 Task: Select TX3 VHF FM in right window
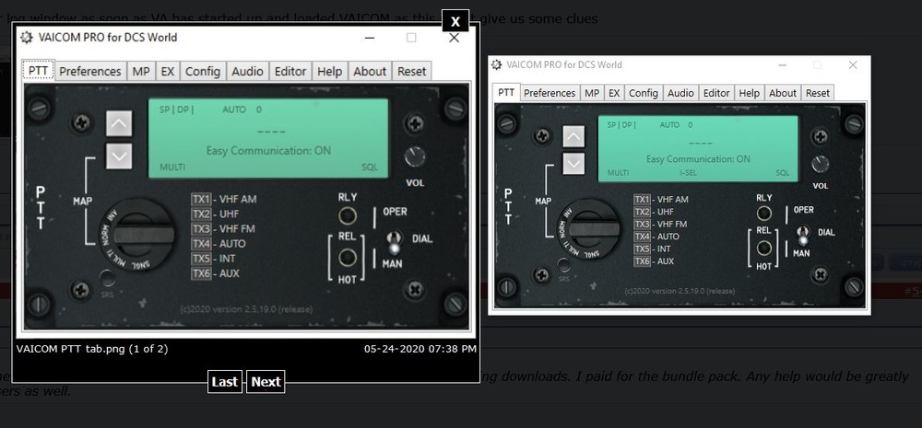[660, 225]
